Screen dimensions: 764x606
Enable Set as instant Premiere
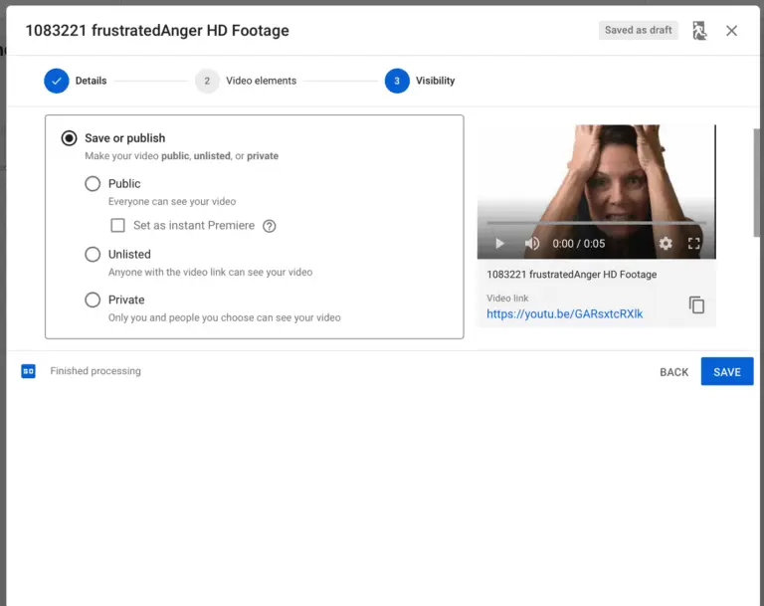click(118, 226)
